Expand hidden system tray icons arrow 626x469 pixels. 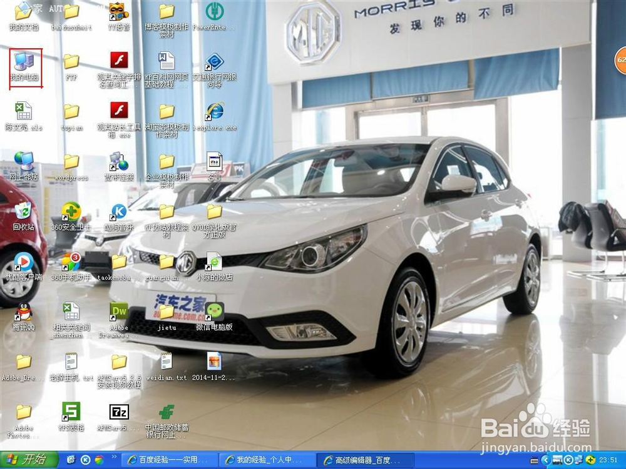pyautogui.click(x=545, y=460)
